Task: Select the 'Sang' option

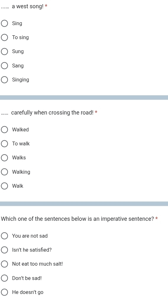Action: [x=4, y=66]
